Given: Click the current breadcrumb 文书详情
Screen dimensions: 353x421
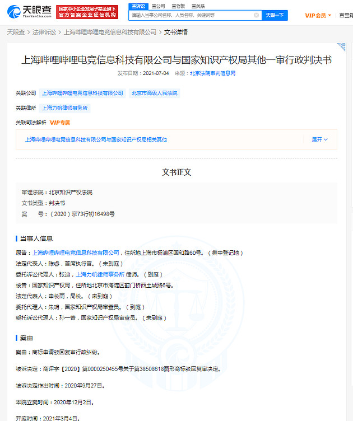Looking at the screenshot, I should [x=176, y=32].
